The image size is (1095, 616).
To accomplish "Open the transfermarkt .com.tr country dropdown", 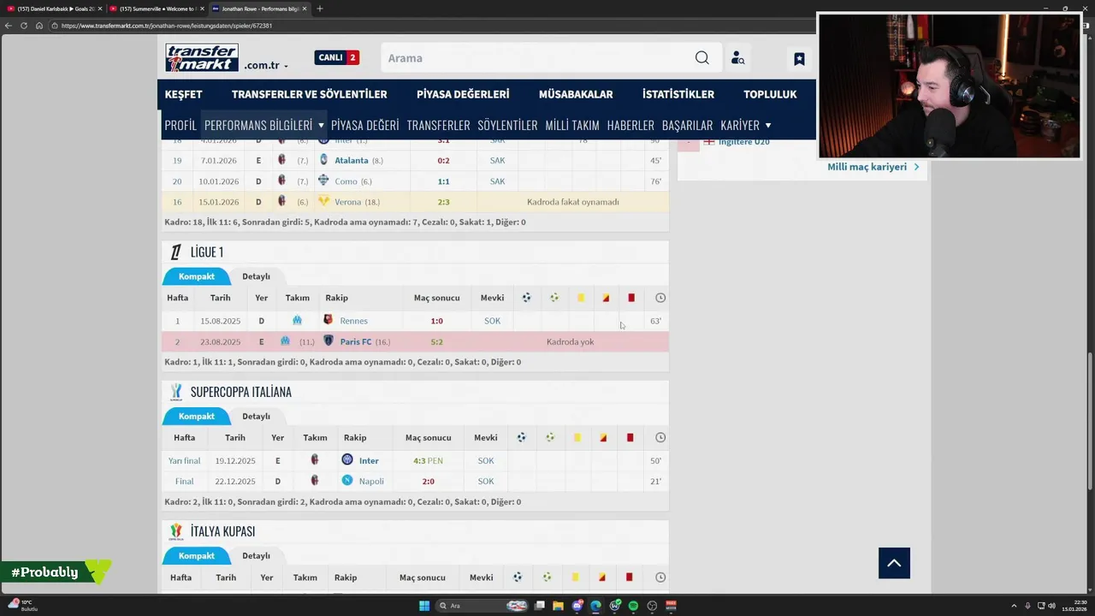I will pyautogui.click(x=266, y=65).
